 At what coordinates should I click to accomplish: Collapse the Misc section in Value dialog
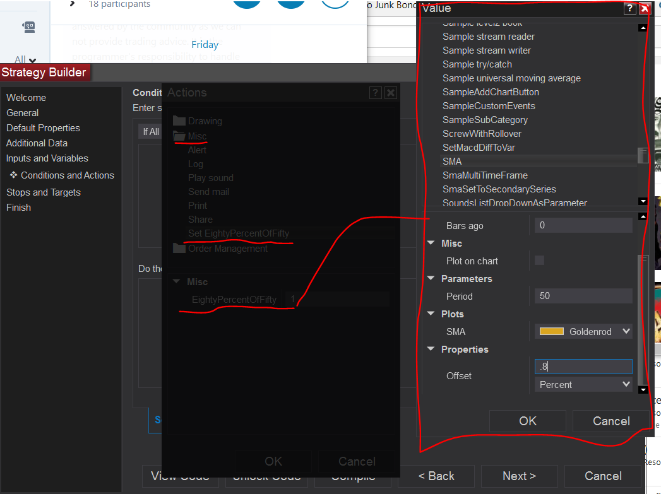coord(431,243)
